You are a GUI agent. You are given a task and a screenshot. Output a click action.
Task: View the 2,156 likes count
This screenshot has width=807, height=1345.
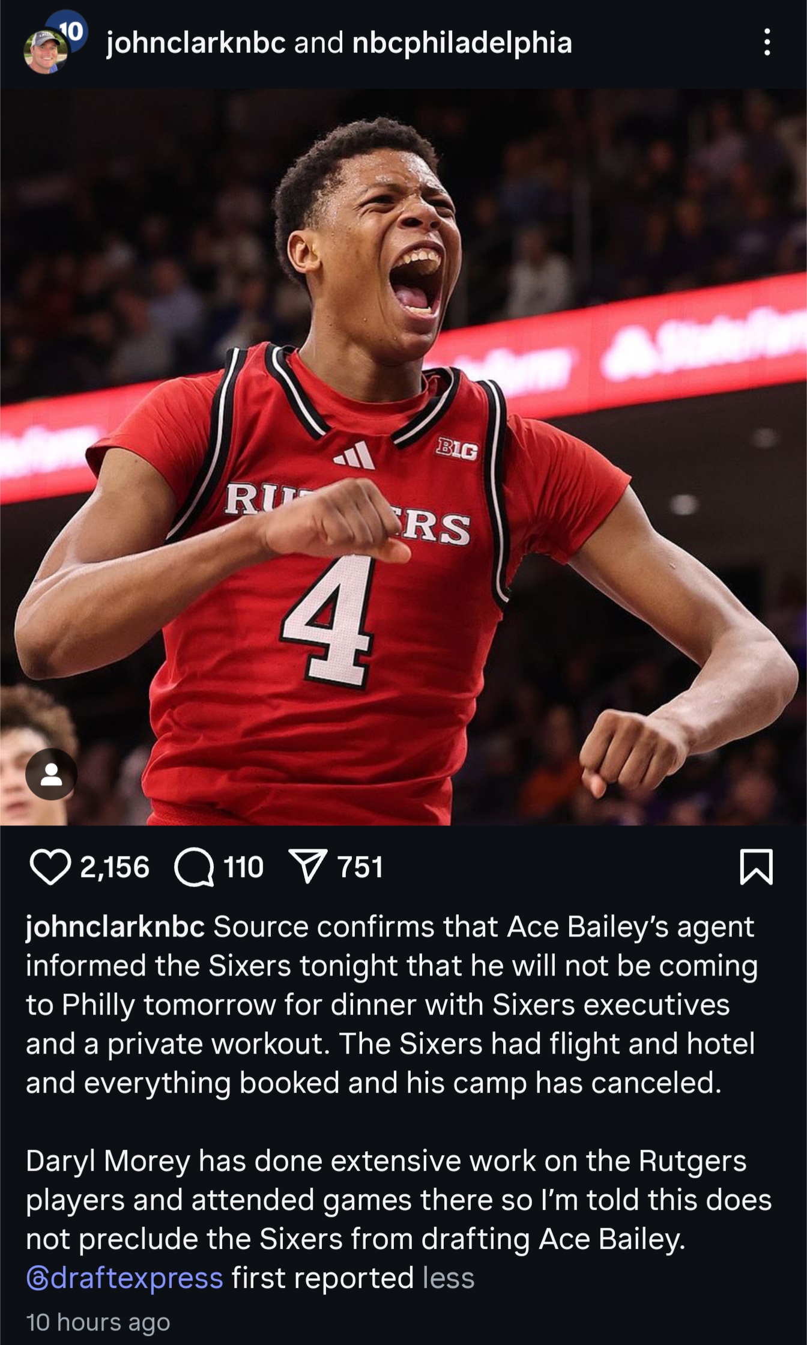click(115, 867)
